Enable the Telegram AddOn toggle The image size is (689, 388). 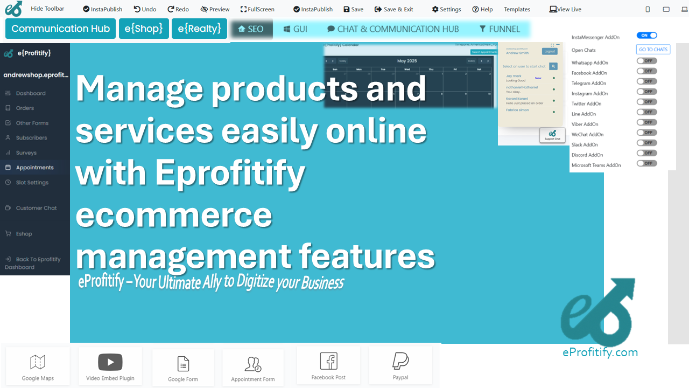[x=646, y=81]
